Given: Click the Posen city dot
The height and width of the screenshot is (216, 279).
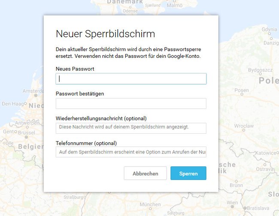Looking at the screenshot, I should pos(242,94).
